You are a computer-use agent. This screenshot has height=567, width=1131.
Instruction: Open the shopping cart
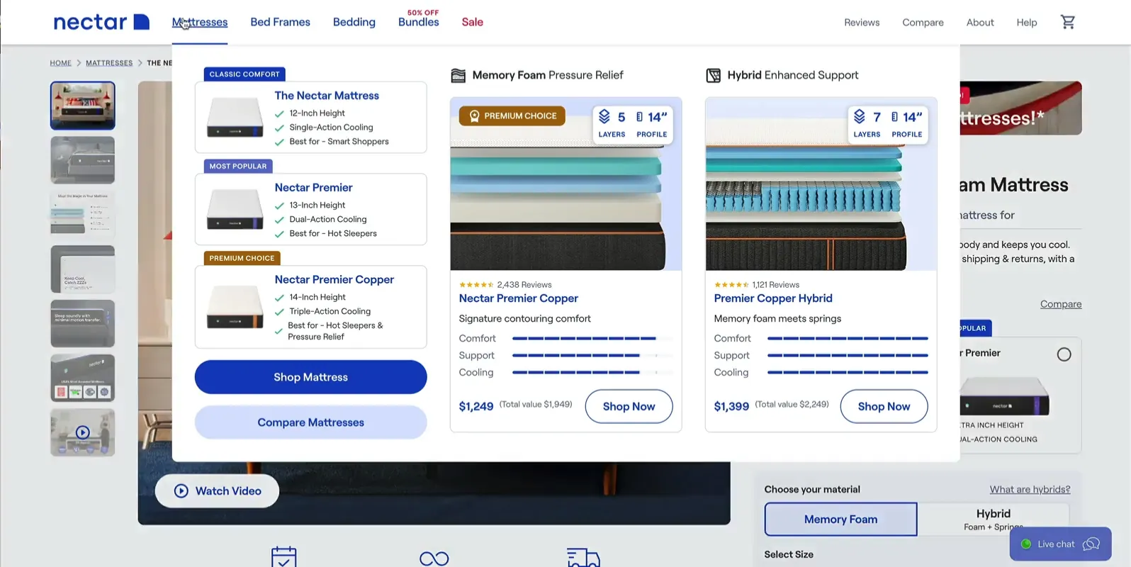pos(1067,22)
